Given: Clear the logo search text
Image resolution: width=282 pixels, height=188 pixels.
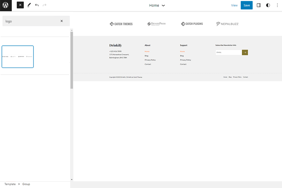Looking at the screenshot, I should 62,21.
